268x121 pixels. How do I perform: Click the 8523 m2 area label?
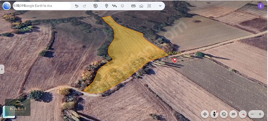[x=175, y=53]
